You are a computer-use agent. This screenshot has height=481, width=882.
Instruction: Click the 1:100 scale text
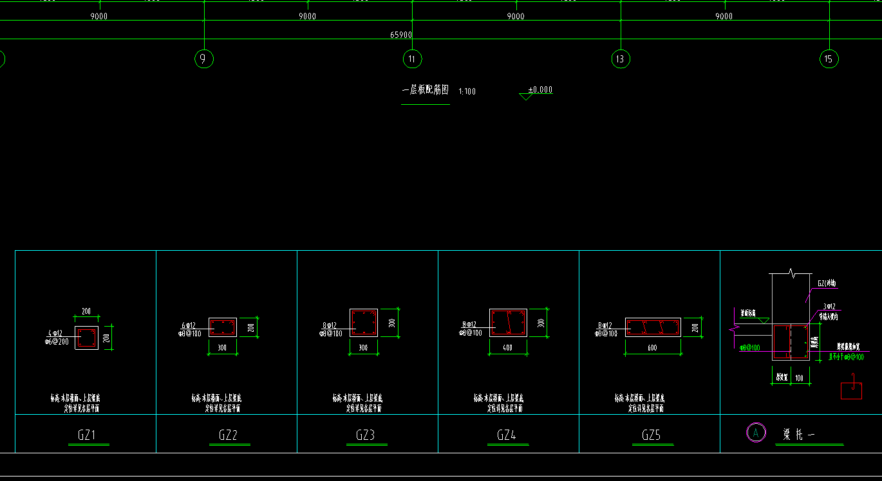point(467,91)
